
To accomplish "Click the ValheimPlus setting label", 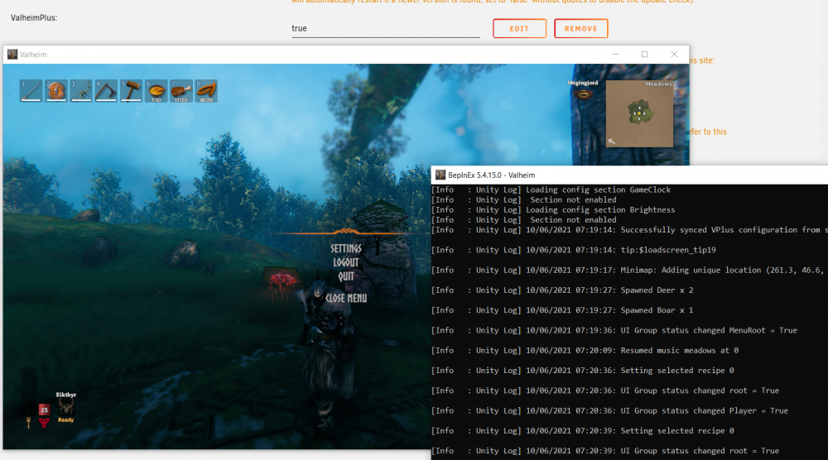I will (x=34, y=18).
